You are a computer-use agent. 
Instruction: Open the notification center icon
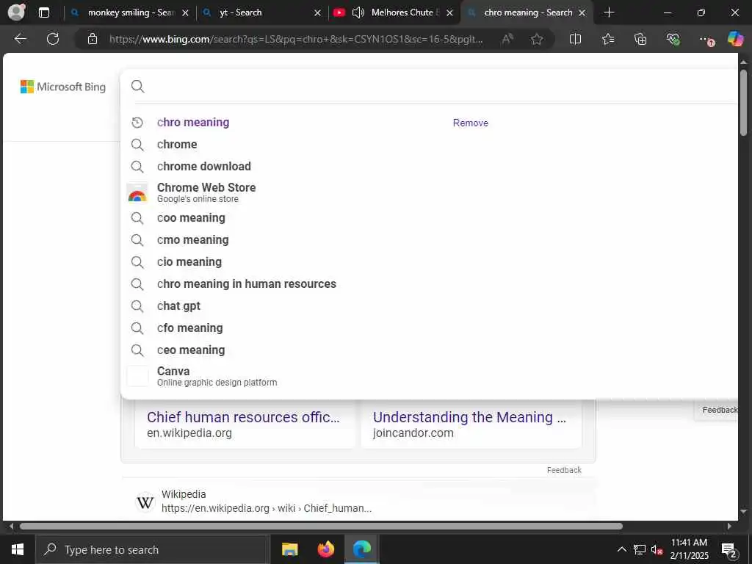[729, 549]
